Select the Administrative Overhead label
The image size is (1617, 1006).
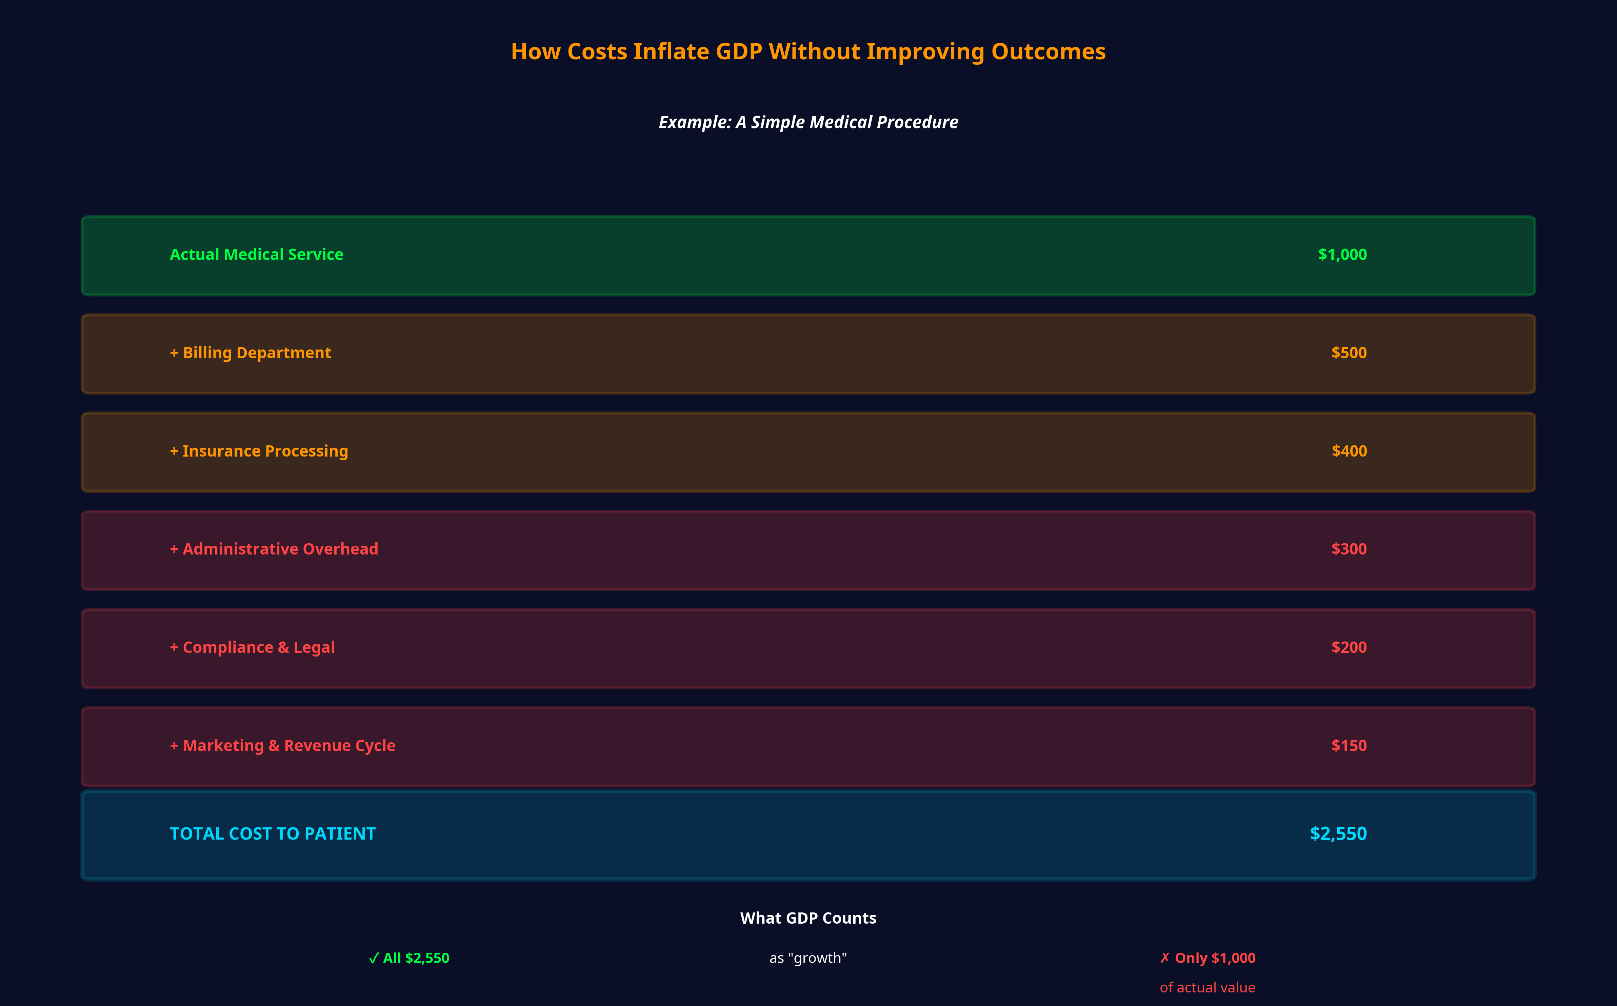click(274, 549)
